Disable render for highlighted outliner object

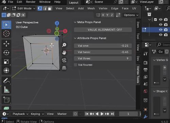click(166, 30)
